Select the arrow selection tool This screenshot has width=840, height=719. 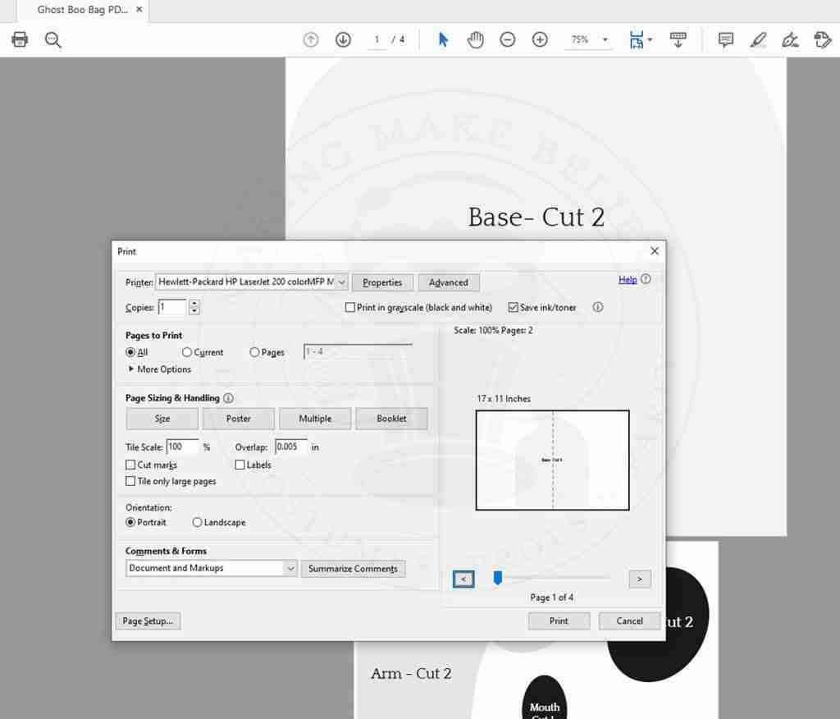pos(443,39)
